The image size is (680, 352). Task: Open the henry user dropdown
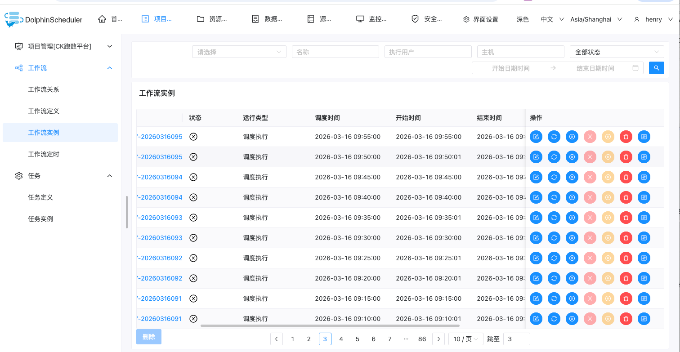pyautogui.click(x=653, y=19)
